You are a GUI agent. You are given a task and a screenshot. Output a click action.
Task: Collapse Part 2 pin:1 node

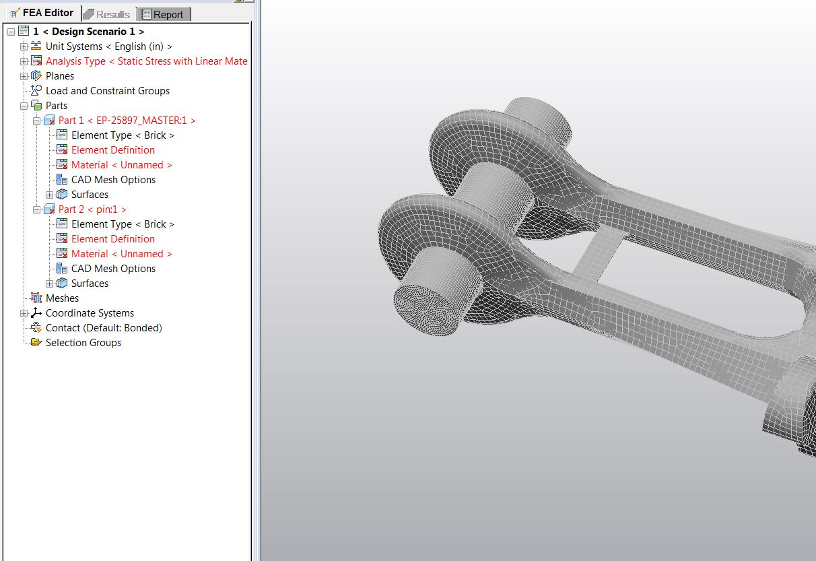[36, 209]
